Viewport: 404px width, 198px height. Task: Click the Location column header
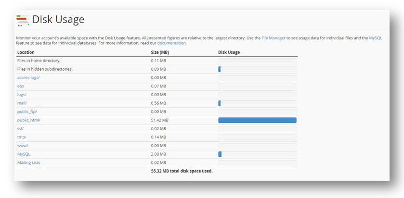(26, 52)
